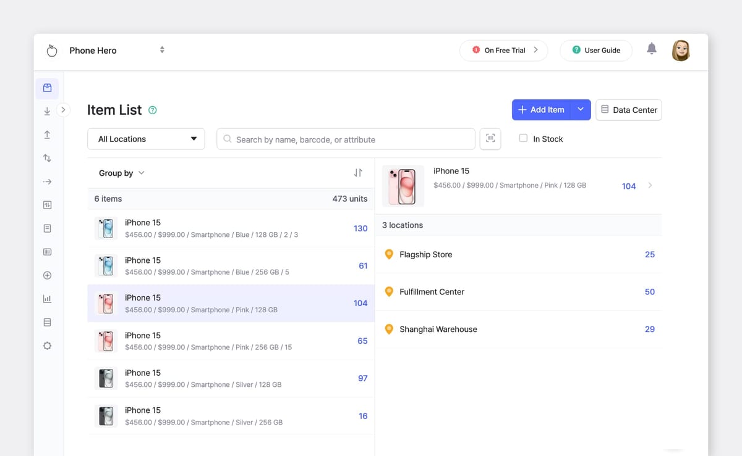Select iPhone 15 Blue 256 GB row
The height and width of the screenshot is (456, 742).
pos(231,266)
